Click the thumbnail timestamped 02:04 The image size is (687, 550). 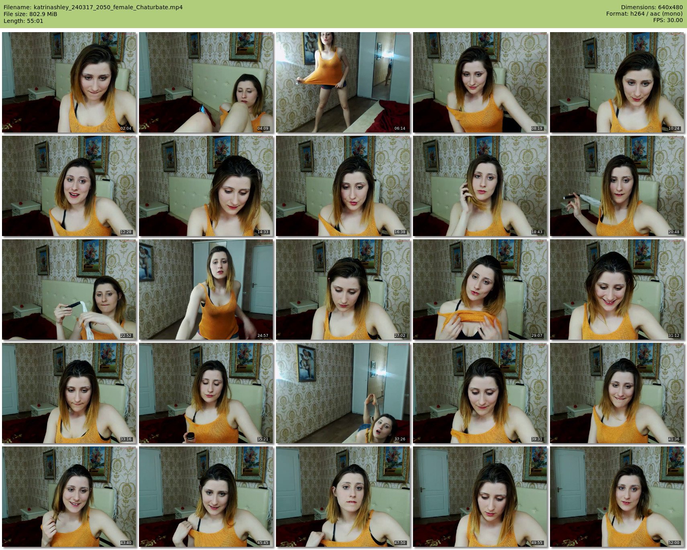click(69, 82)
